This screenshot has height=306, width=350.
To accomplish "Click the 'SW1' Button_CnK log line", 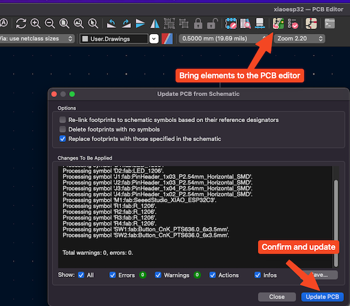I will (x=146, y=229).
